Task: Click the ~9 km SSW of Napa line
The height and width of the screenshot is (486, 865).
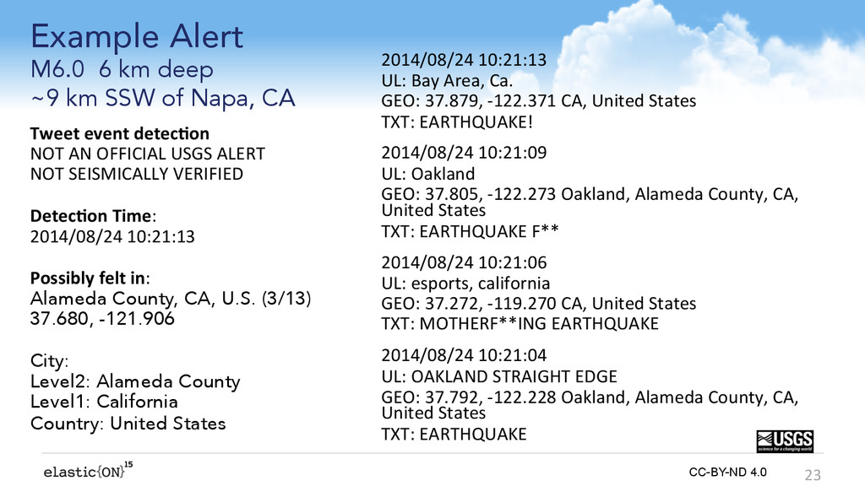Action: 163,98
